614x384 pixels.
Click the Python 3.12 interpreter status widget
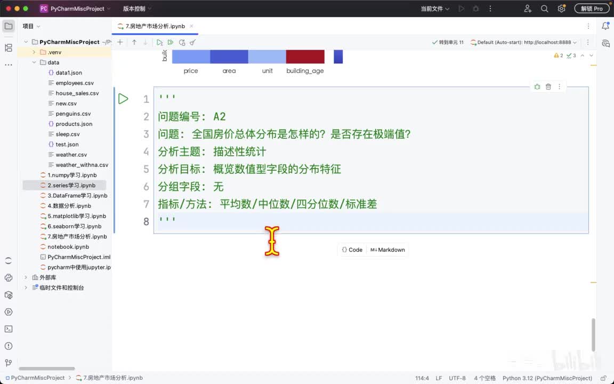coord(547,378)
